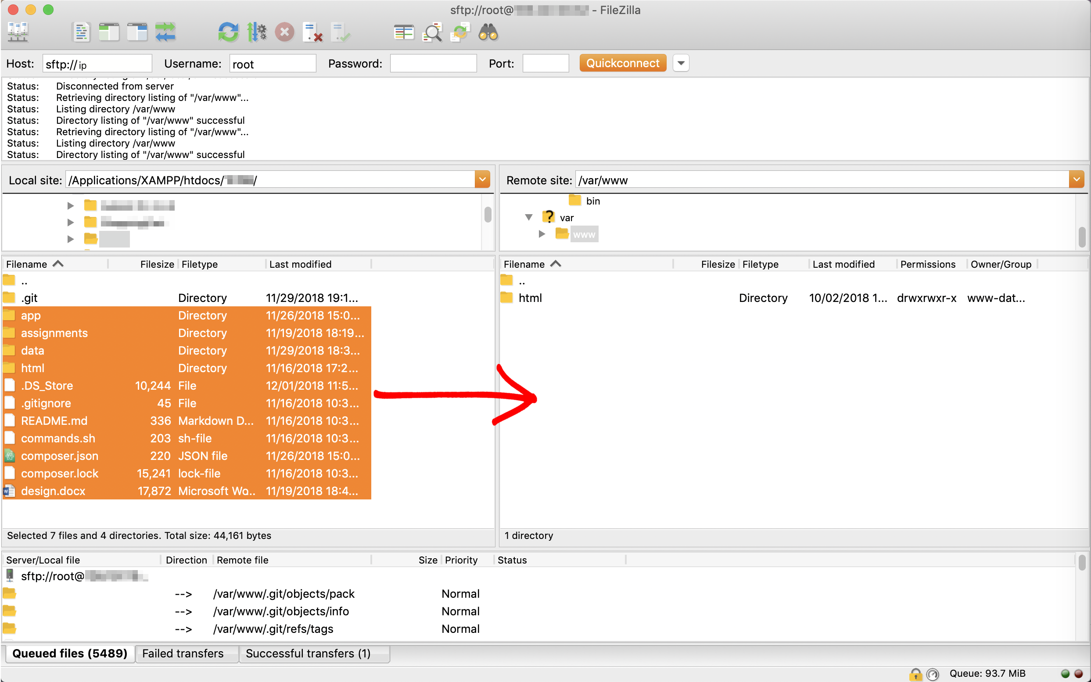This screenshot has height=682, width=1091.
Task: Open the Local site path dropdown
Action: click(x=482, y=180)
